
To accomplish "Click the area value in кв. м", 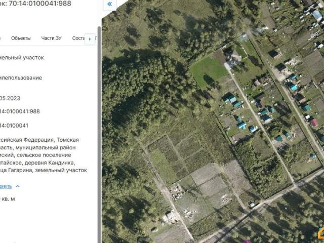I will (8, 199).
